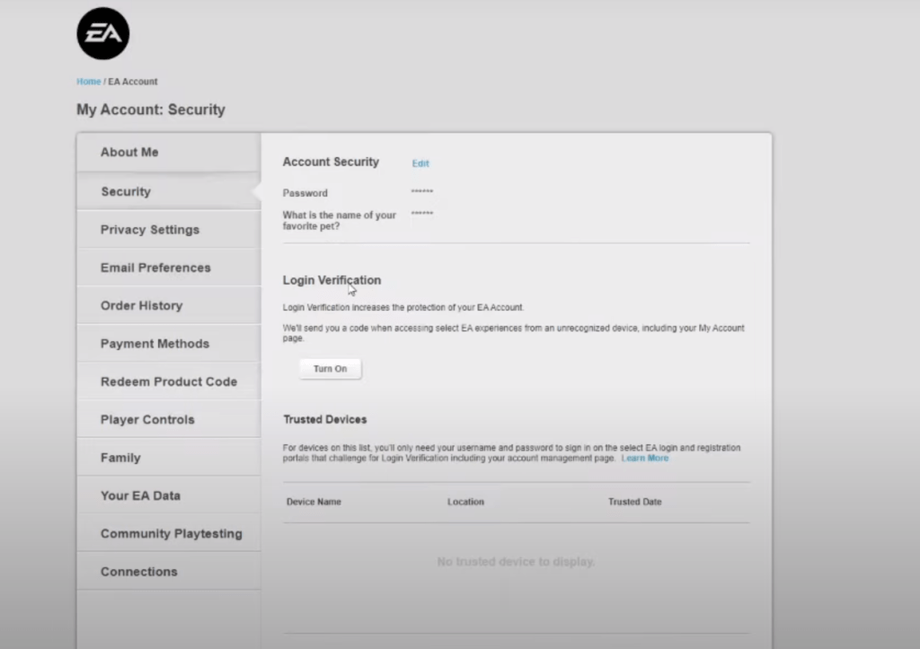Click the 'My Account: Security' page title
Screen dimensions: 920x649
click(151, 110)
